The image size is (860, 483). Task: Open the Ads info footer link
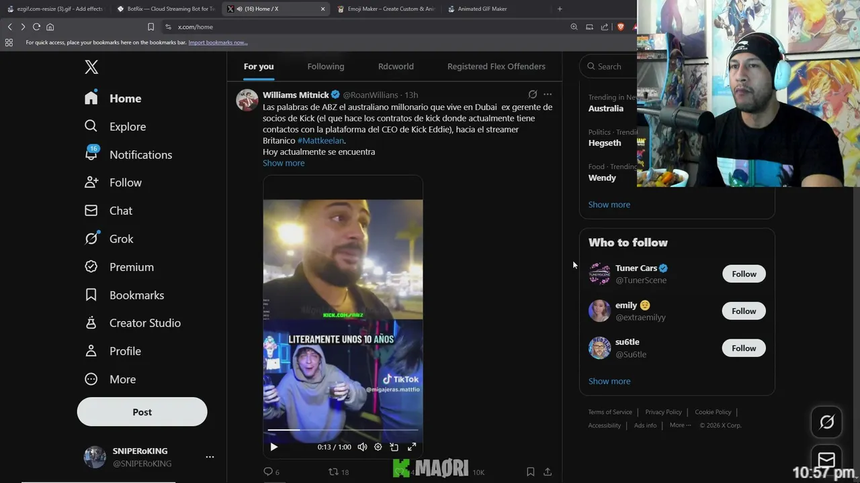coord(645,425)
